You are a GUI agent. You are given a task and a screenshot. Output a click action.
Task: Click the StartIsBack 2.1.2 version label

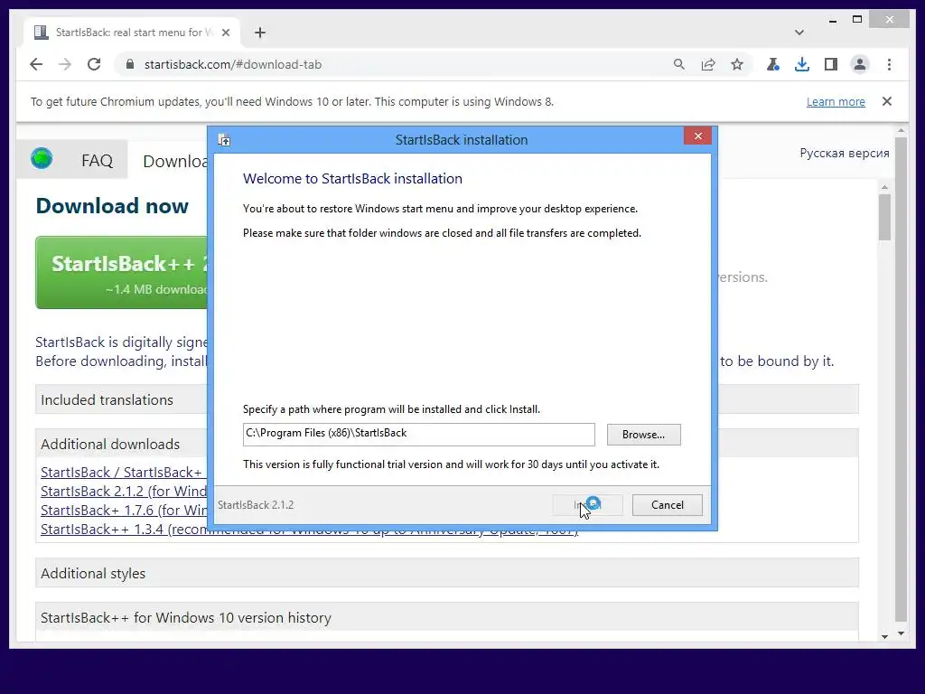[256, 505]
